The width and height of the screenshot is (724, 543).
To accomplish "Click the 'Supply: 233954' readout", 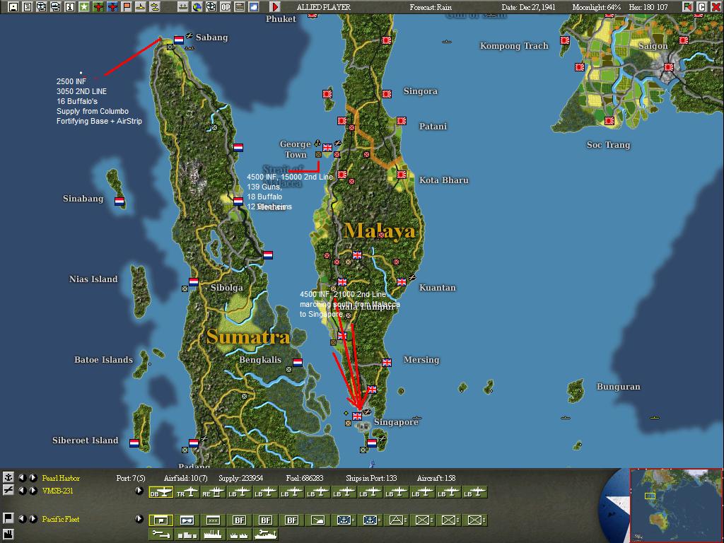I will tap(241, 479).
